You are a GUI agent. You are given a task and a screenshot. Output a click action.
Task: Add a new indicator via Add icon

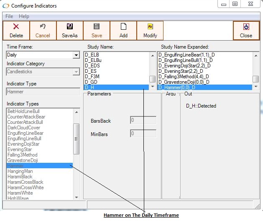[x=123, y=27]
